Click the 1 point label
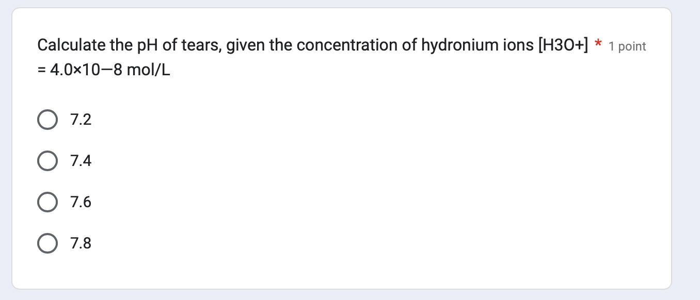Image resolution: width=700 pixels, height=300 pixels. tap(627, 46)
